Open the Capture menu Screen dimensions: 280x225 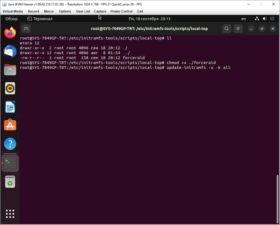[100, 11]
